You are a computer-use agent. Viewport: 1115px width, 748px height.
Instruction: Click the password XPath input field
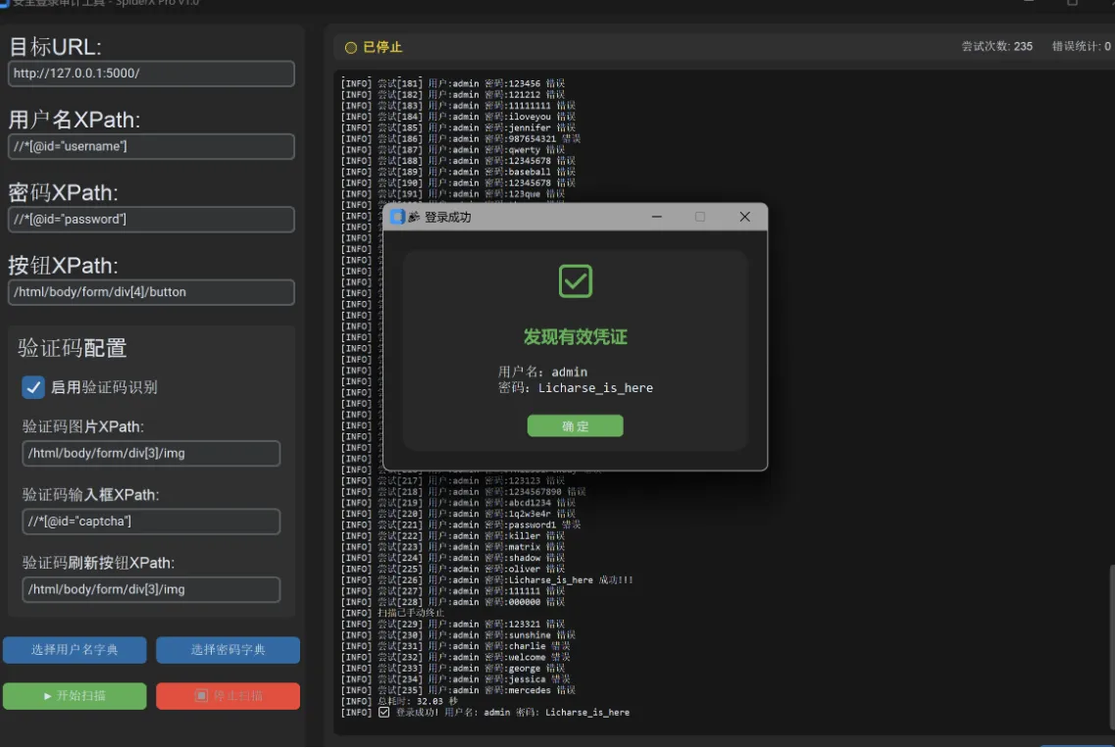tap(151, 219)
